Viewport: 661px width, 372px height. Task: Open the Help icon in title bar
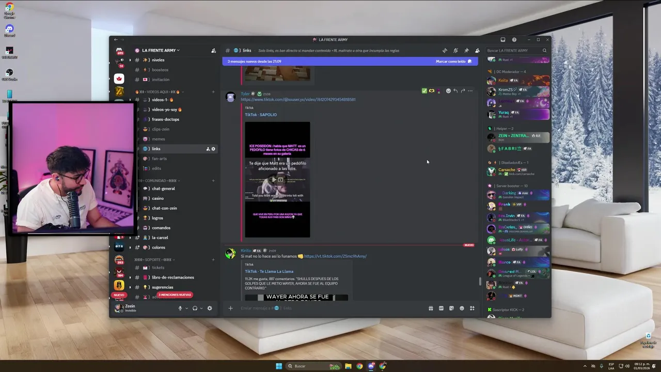[514, 40]
